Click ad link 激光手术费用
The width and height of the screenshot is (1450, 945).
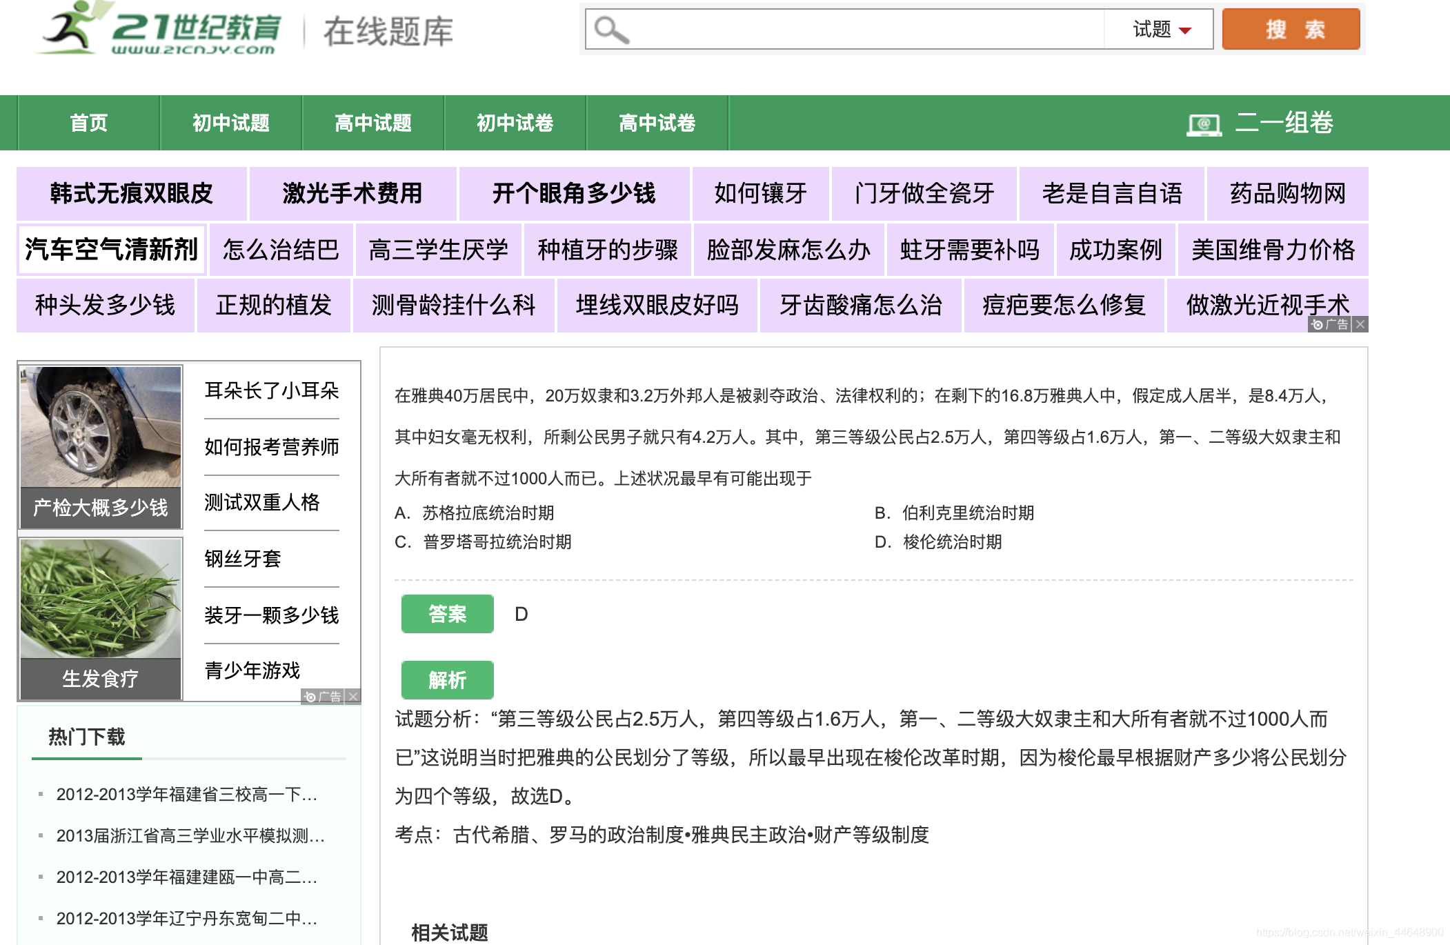coord(352,193)
